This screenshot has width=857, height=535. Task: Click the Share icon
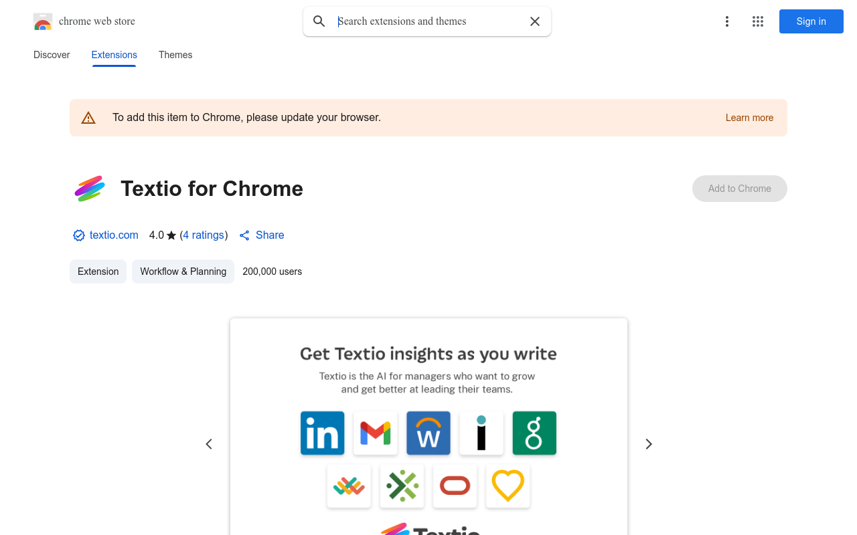click(244, 235)
